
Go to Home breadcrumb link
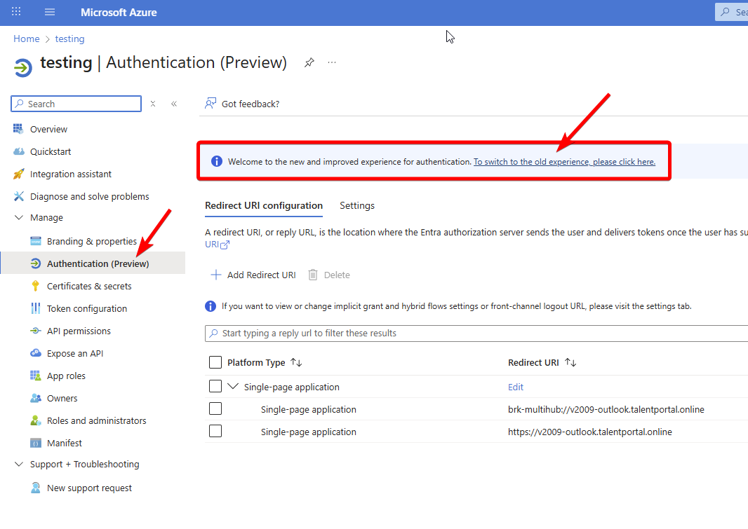[26, 39]
